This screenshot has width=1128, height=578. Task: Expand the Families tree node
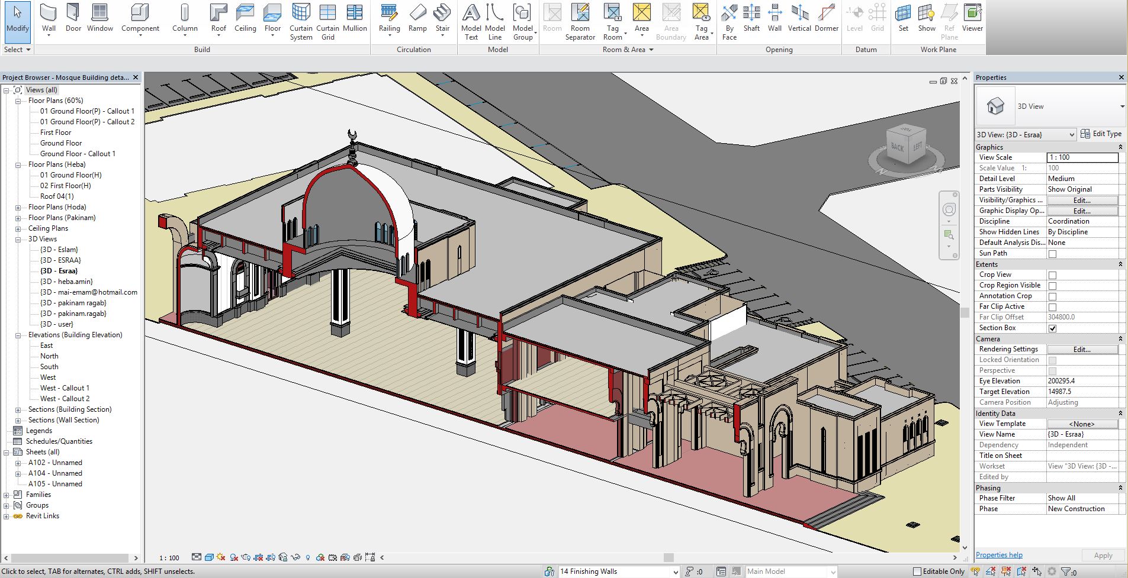pyautogui.click(x=7, y=495)
